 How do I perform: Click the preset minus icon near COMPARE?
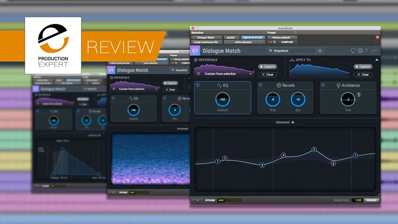tap(268, 42)
